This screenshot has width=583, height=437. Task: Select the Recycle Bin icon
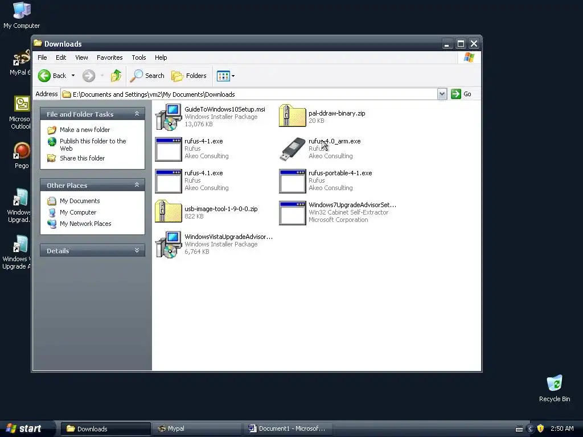[555, 389]
